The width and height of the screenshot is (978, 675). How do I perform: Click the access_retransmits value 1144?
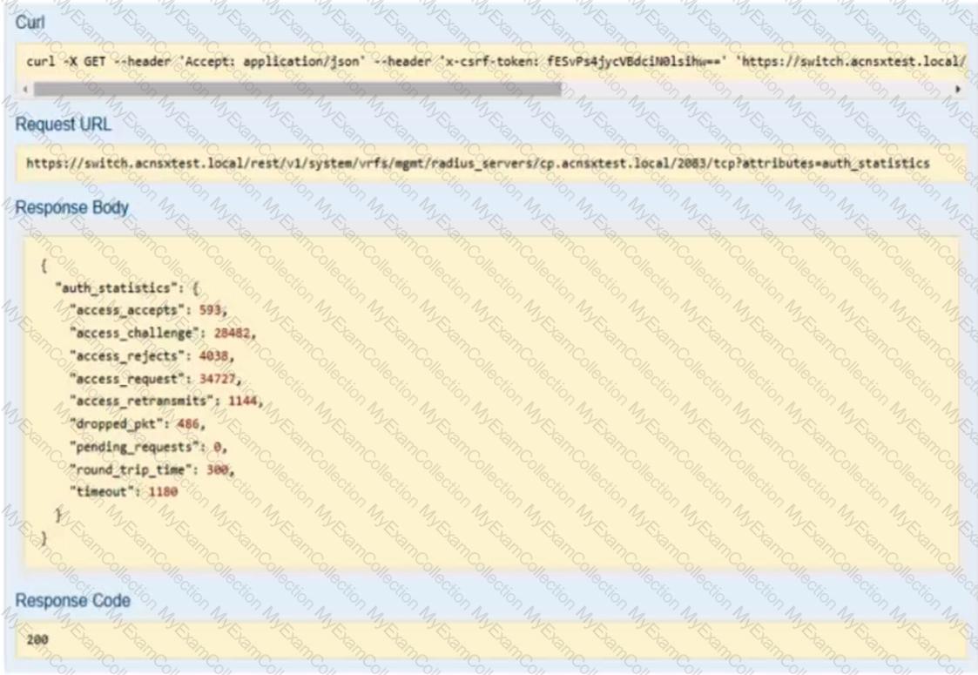(x=243, y=401)
